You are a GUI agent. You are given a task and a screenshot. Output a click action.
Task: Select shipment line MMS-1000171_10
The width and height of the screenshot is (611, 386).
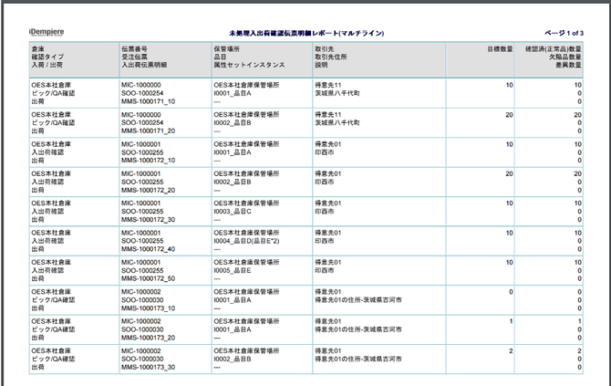148,101
